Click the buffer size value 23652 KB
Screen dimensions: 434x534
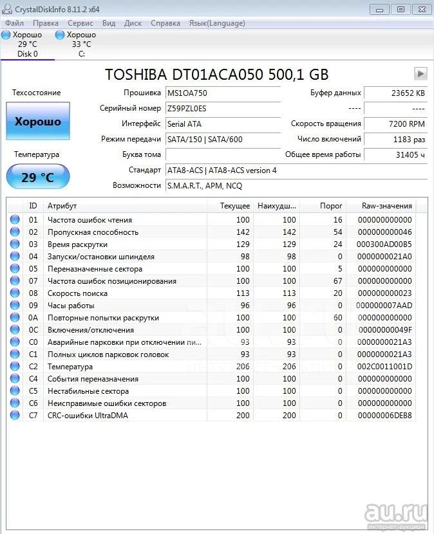coord(395,93)
